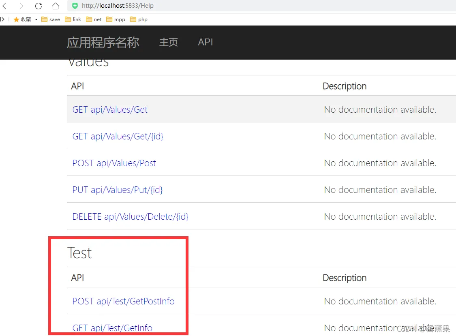The image size is (456, 336).
Task: Open the php bookmark folder
Action: pyautogui.click(x=139, y=19)
